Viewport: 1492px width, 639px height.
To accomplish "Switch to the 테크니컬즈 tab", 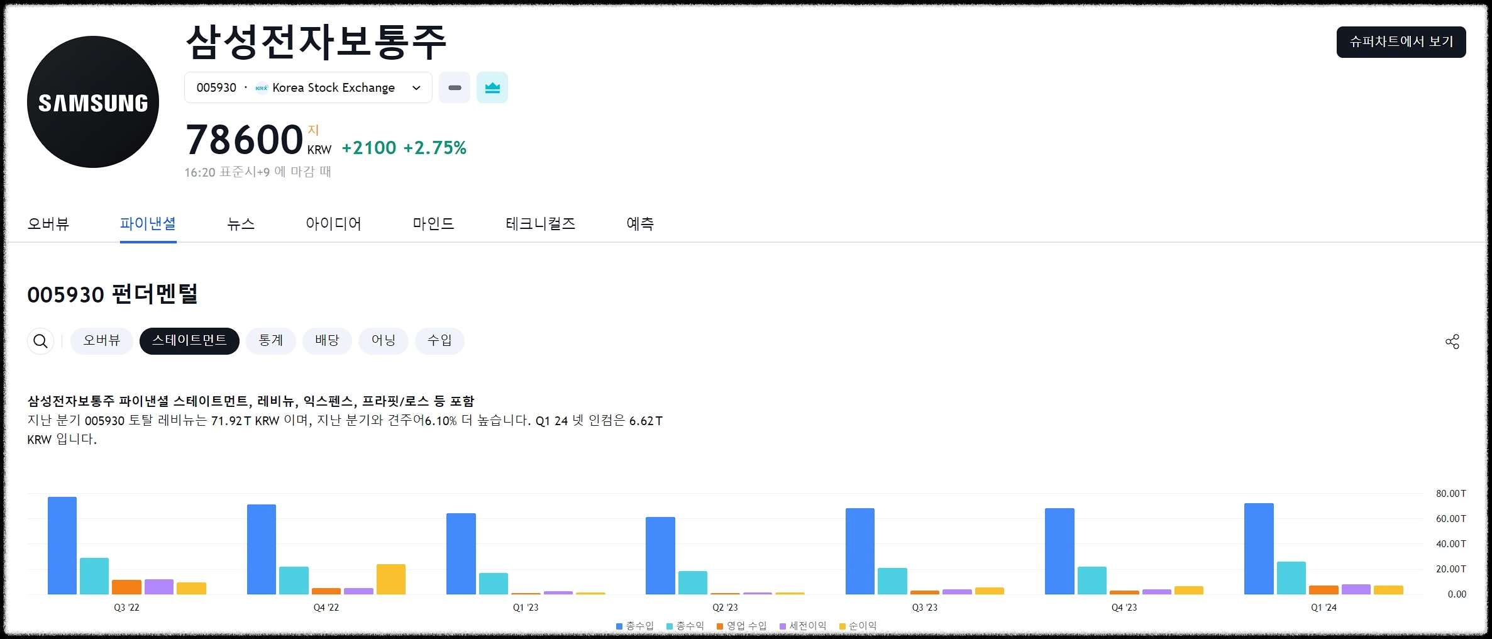I will point(540,224).
